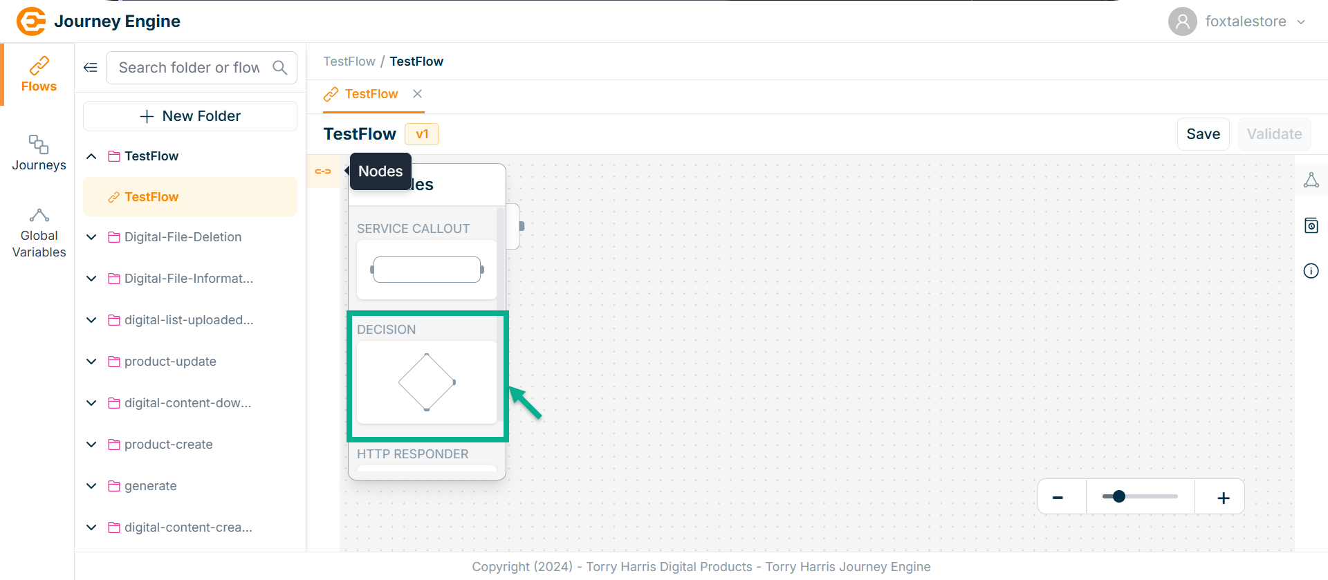Click the canvas zoom slider handle

[1118, 496]
